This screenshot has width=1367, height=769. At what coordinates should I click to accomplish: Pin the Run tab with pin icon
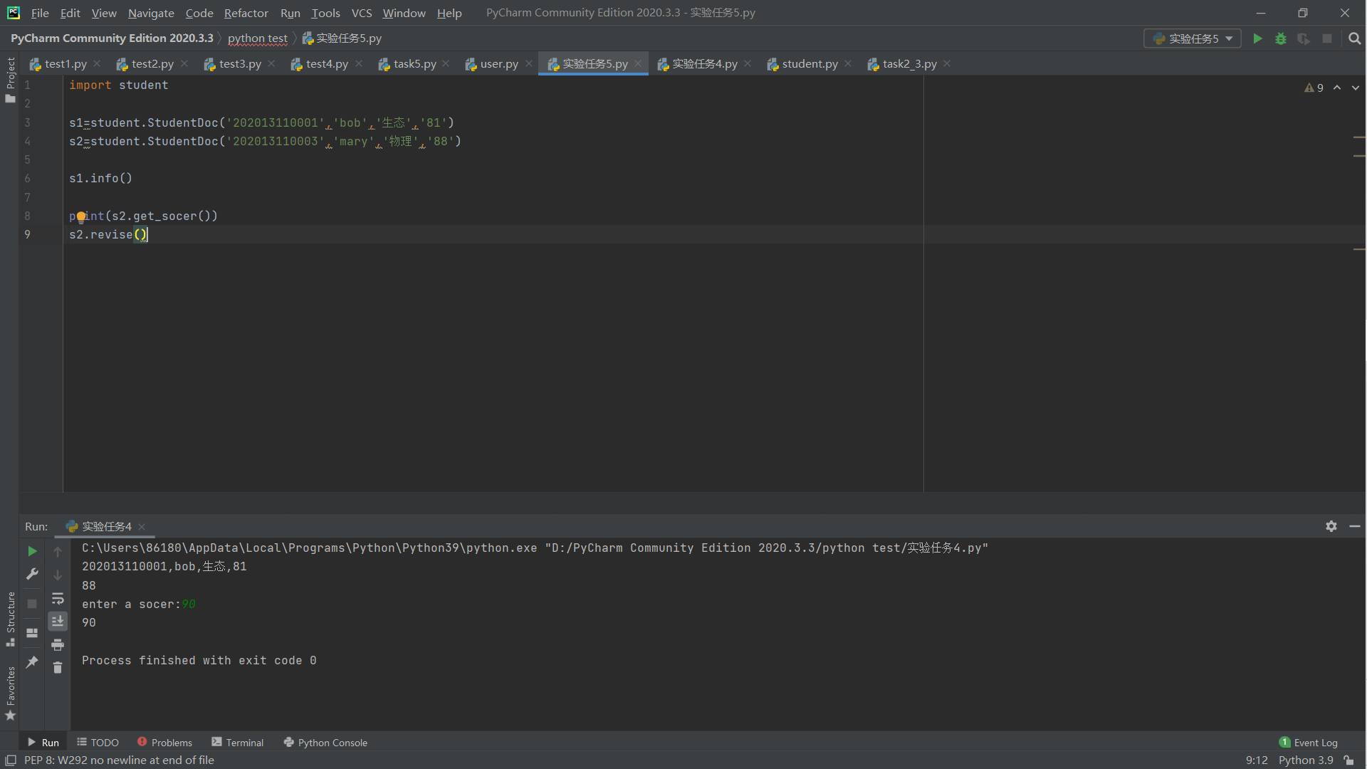[x=32, y=662]
